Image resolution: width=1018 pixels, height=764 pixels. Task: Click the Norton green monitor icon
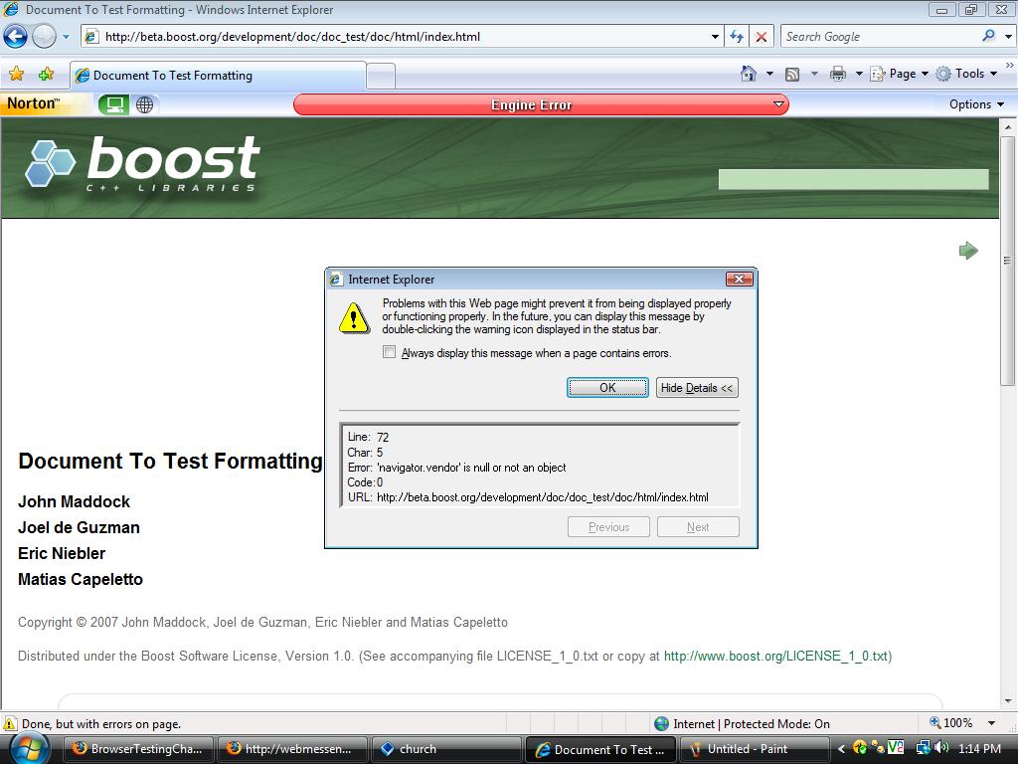click(113, 104)
